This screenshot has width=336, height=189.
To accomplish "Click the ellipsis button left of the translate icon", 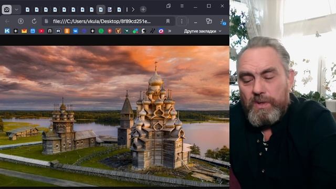I will click(195, 22).
